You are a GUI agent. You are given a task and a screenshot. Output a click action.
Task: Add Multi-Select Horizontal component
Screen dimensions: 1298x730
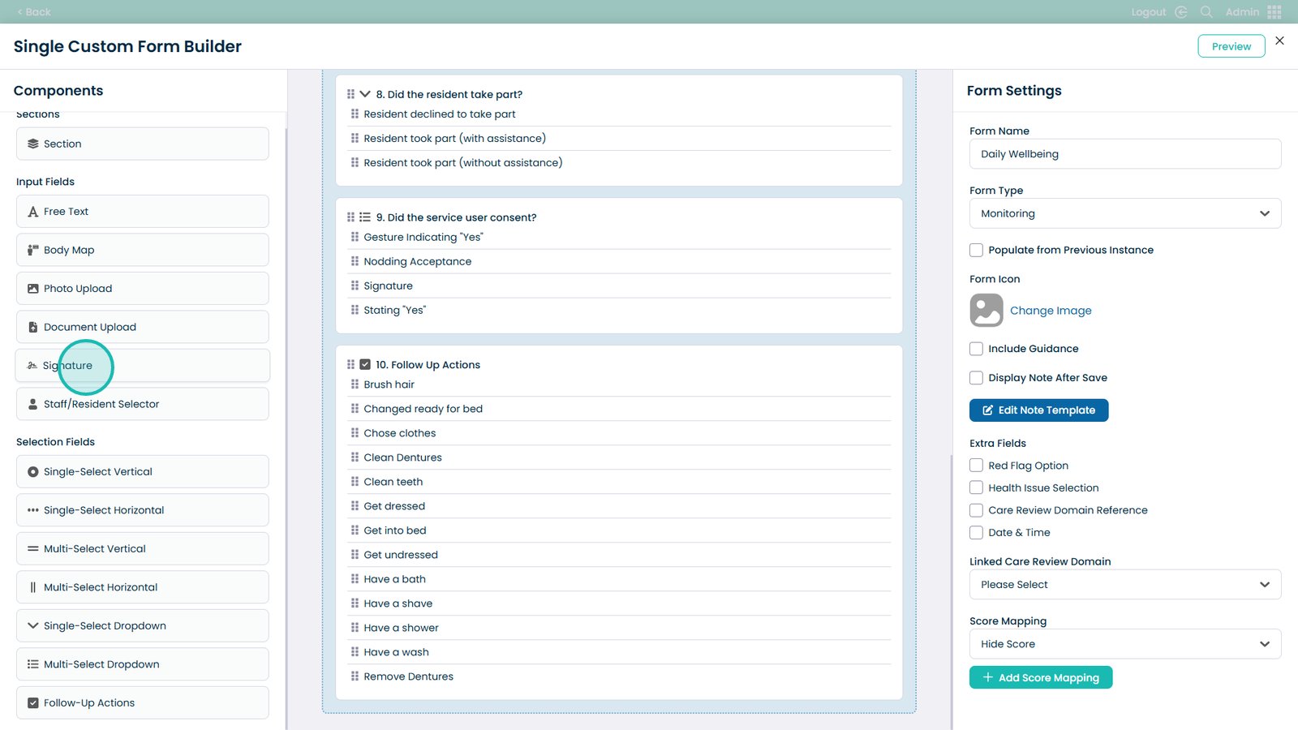click(x=143, y=587)
